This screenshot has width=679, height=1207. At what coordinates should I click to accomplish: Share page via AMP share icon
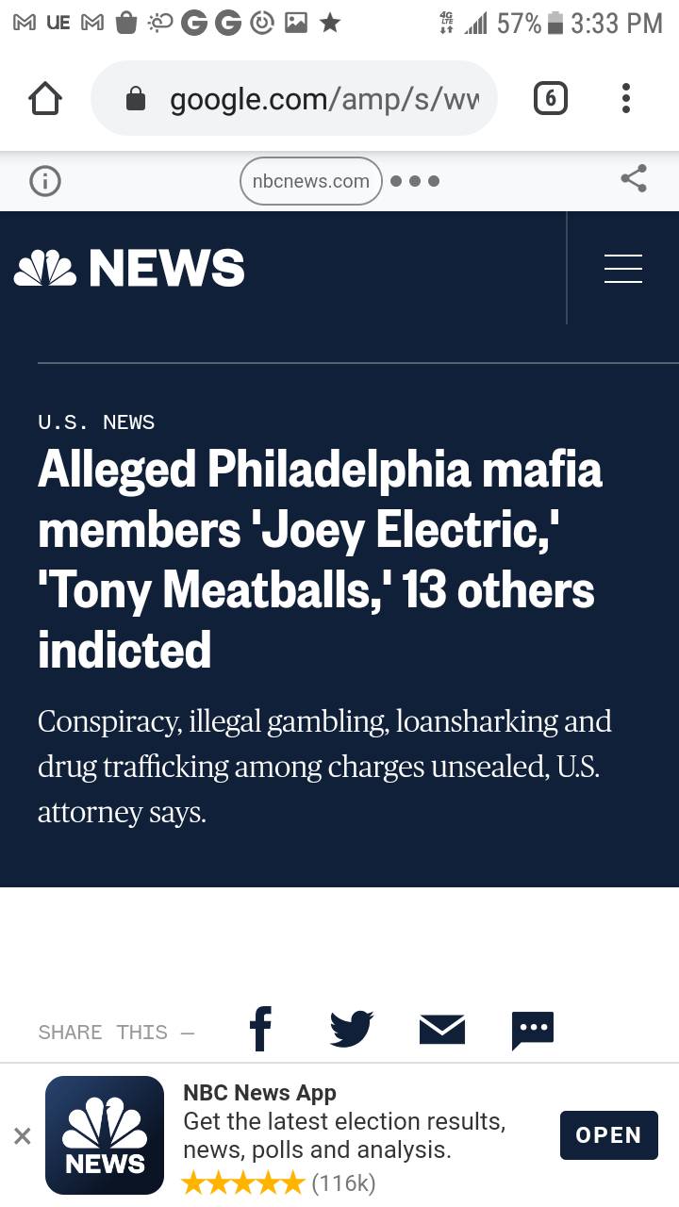634,179
